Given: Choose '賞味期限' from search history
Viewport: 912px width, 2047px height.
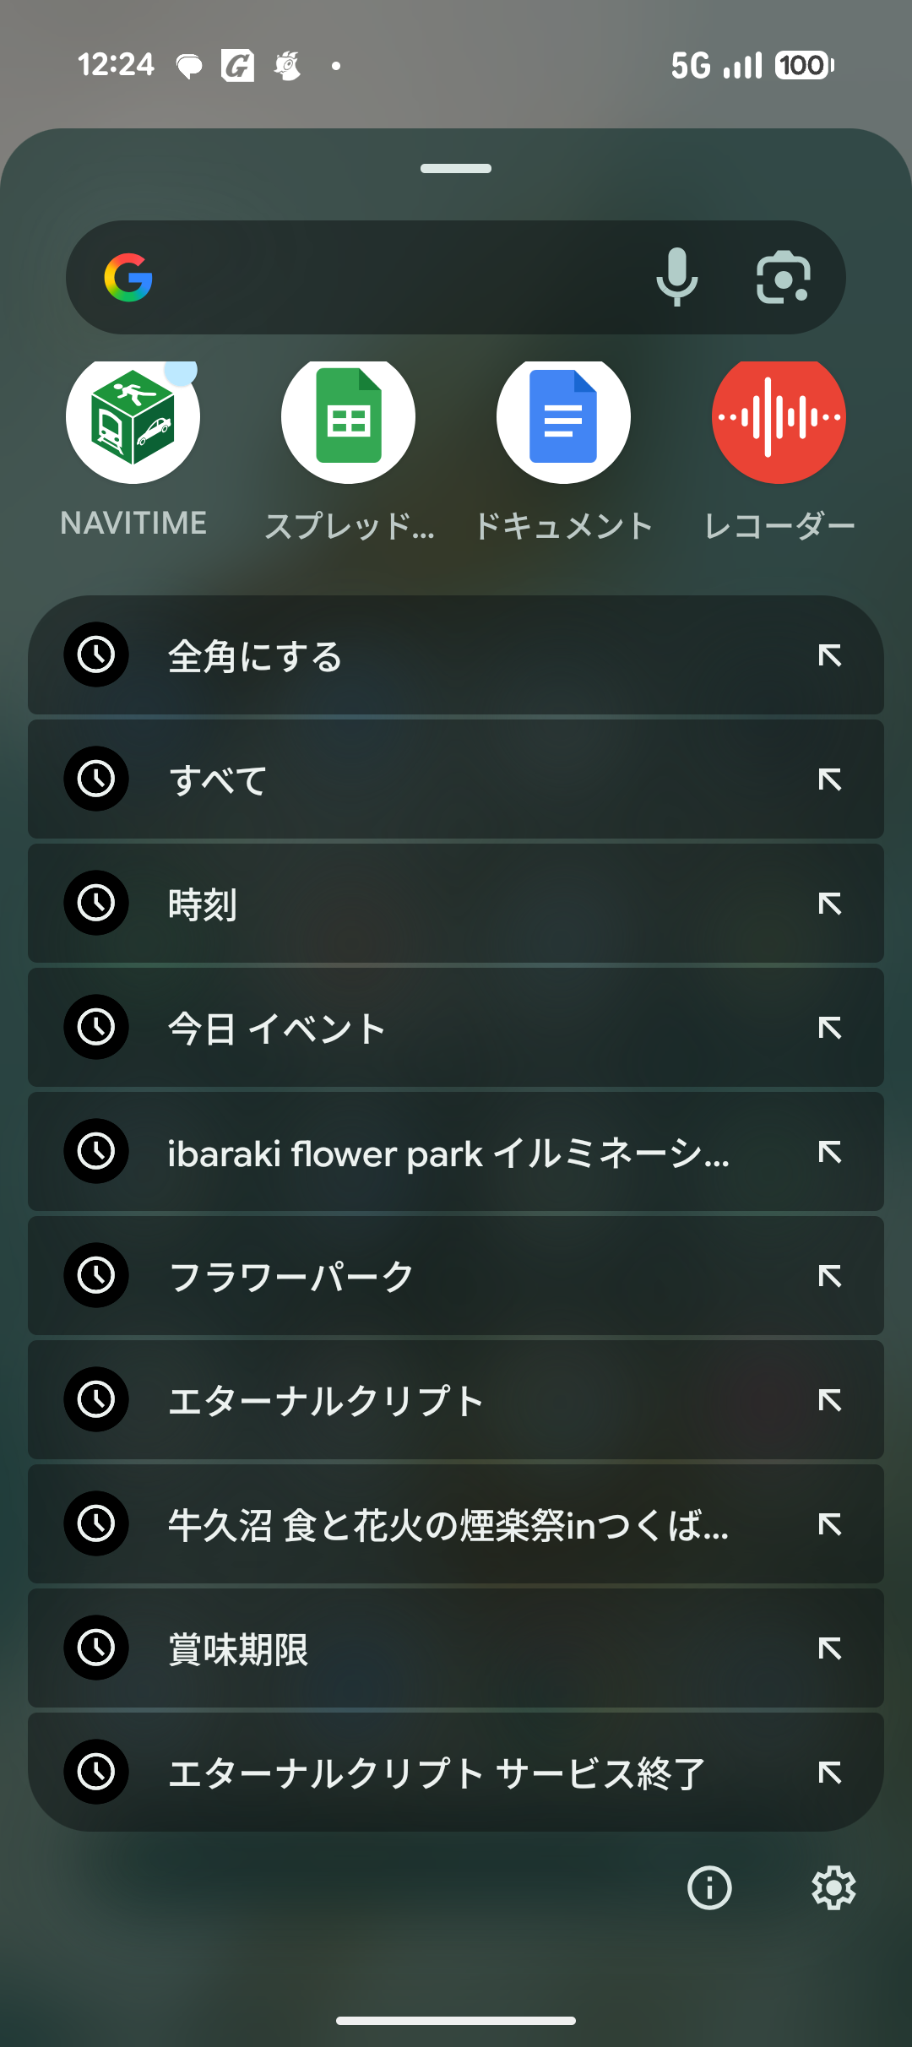Looking at the screenshot, I should click(x=422, y=1648).
